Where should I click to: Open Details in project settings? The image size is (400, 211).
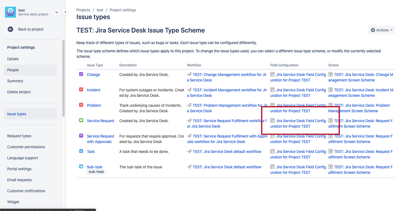(13, 59)
